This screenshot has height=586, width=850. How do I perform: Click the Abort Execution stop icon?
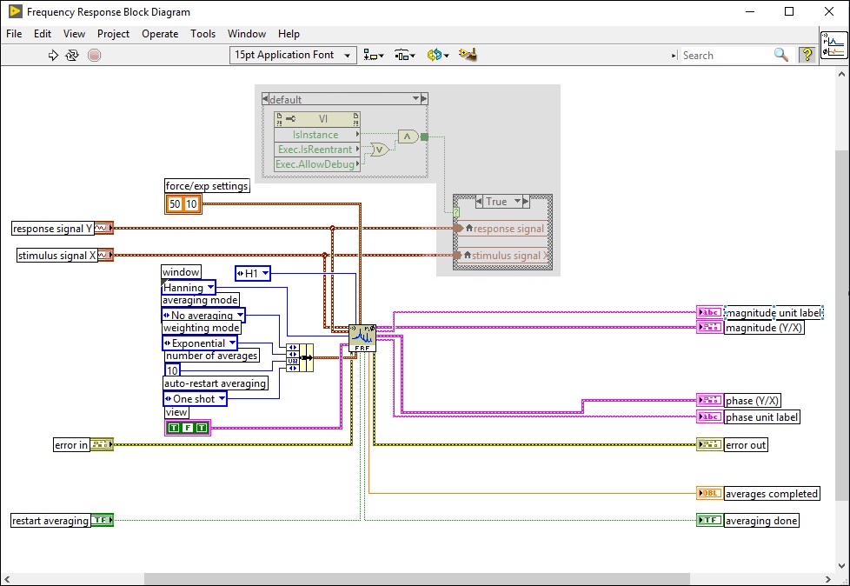pos(95,55)
